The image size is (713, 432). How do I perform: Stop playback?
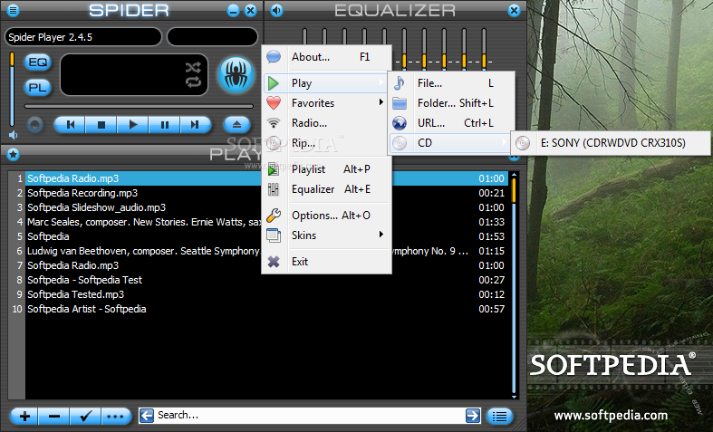(101, 125)
